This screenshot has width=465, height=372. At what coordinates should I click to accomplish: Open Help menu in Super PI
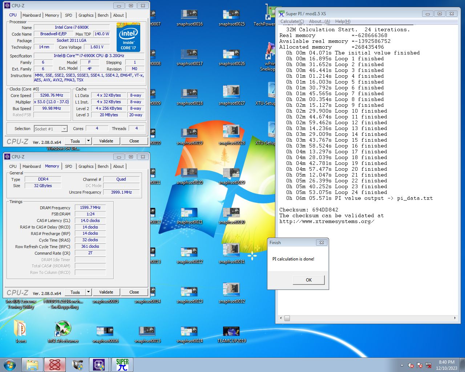(x=343, y=21)
